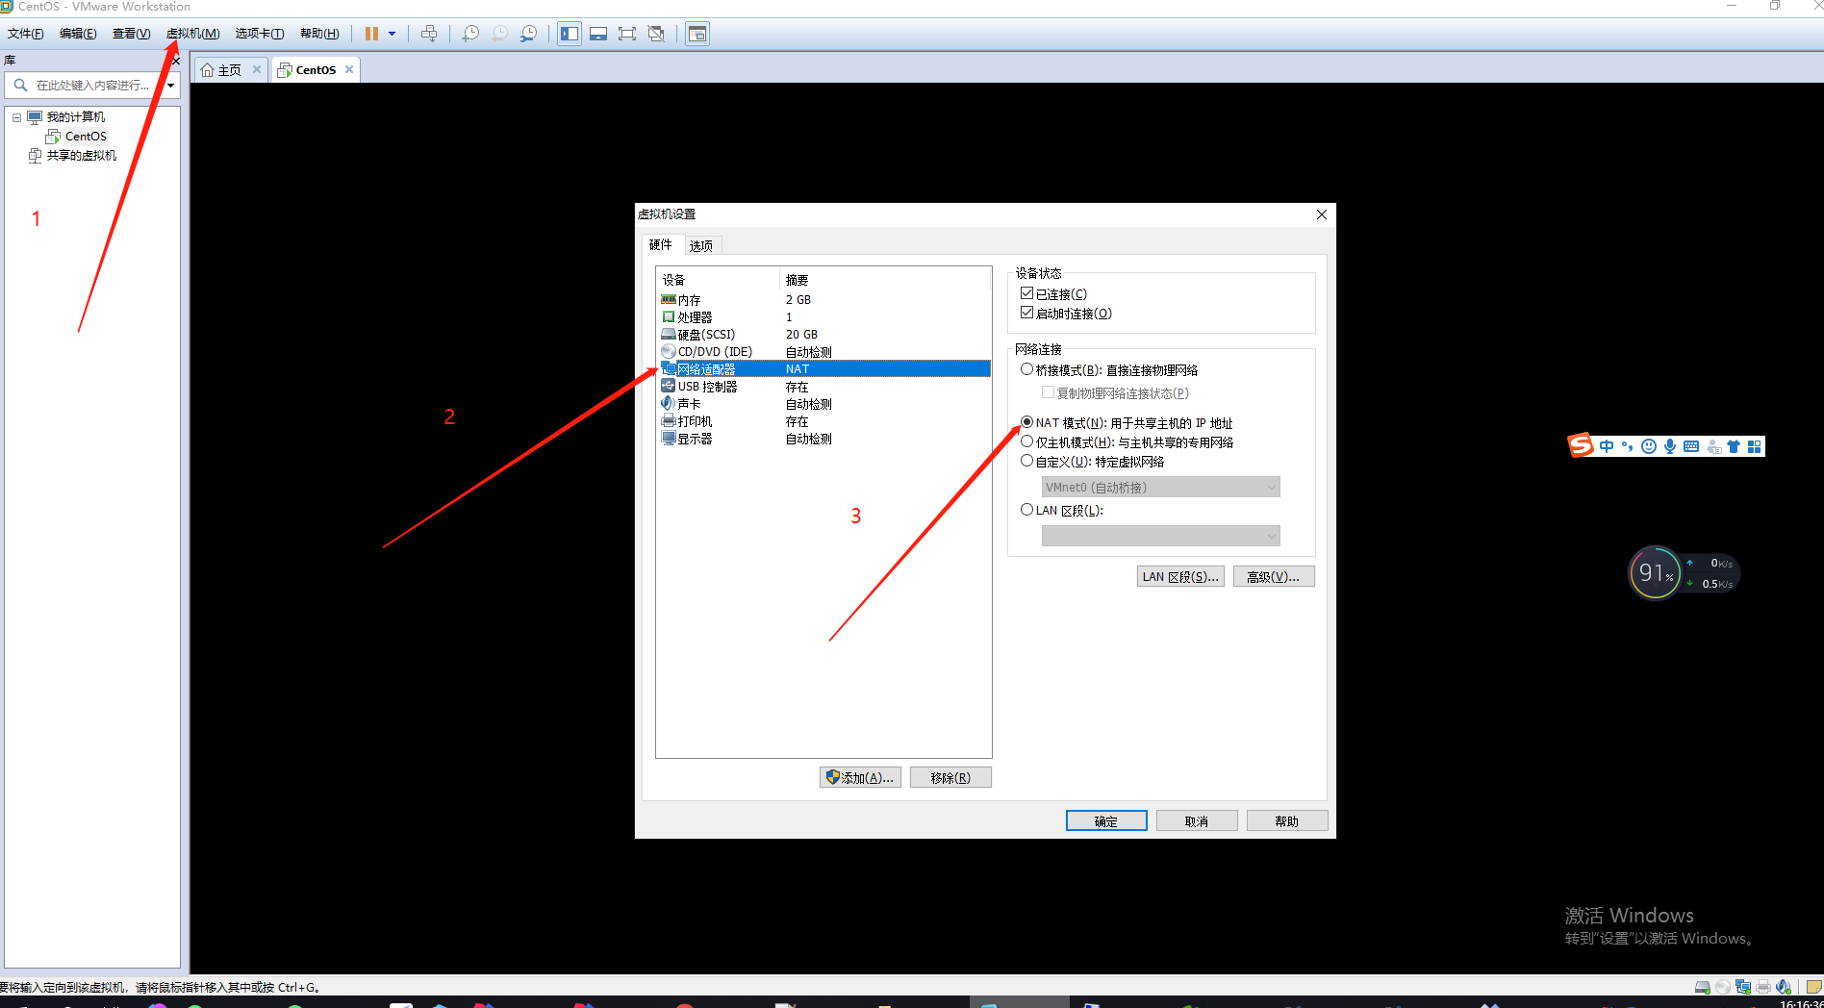
Task: Toggle 复制物理网络连接状态(P) checkbox
Action: coord(1048,392)
